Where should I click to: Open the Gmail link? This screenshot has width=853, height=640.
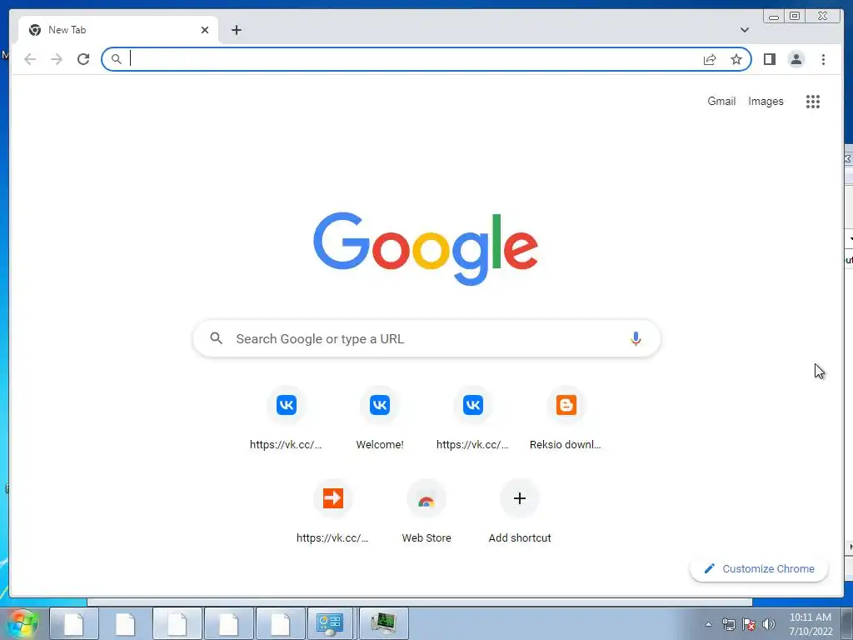pyautogui.click(x=721, y=101)
